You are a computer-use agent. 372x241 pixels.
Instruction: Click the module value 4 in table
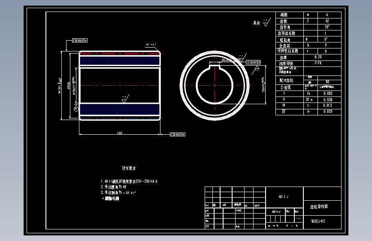(x=327, y=15)
